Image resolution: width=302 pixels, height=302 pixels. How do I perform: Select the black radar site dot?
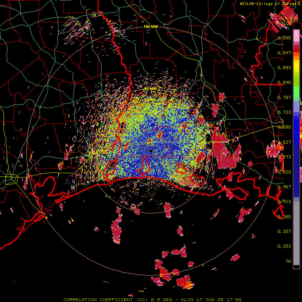[151, 151]
